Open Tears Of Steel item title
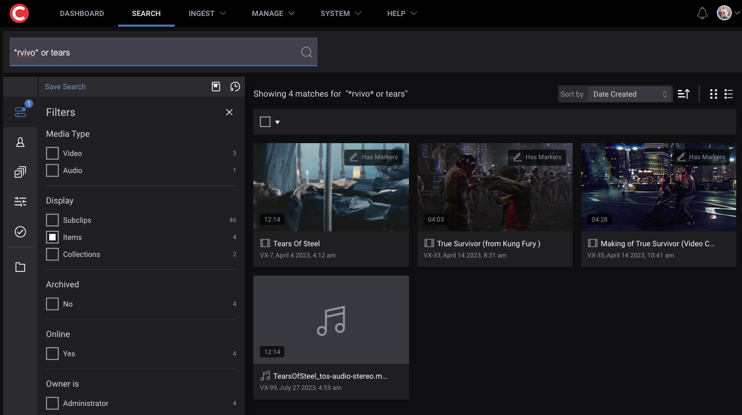This screenshot has height=415, width=742. 297,244
